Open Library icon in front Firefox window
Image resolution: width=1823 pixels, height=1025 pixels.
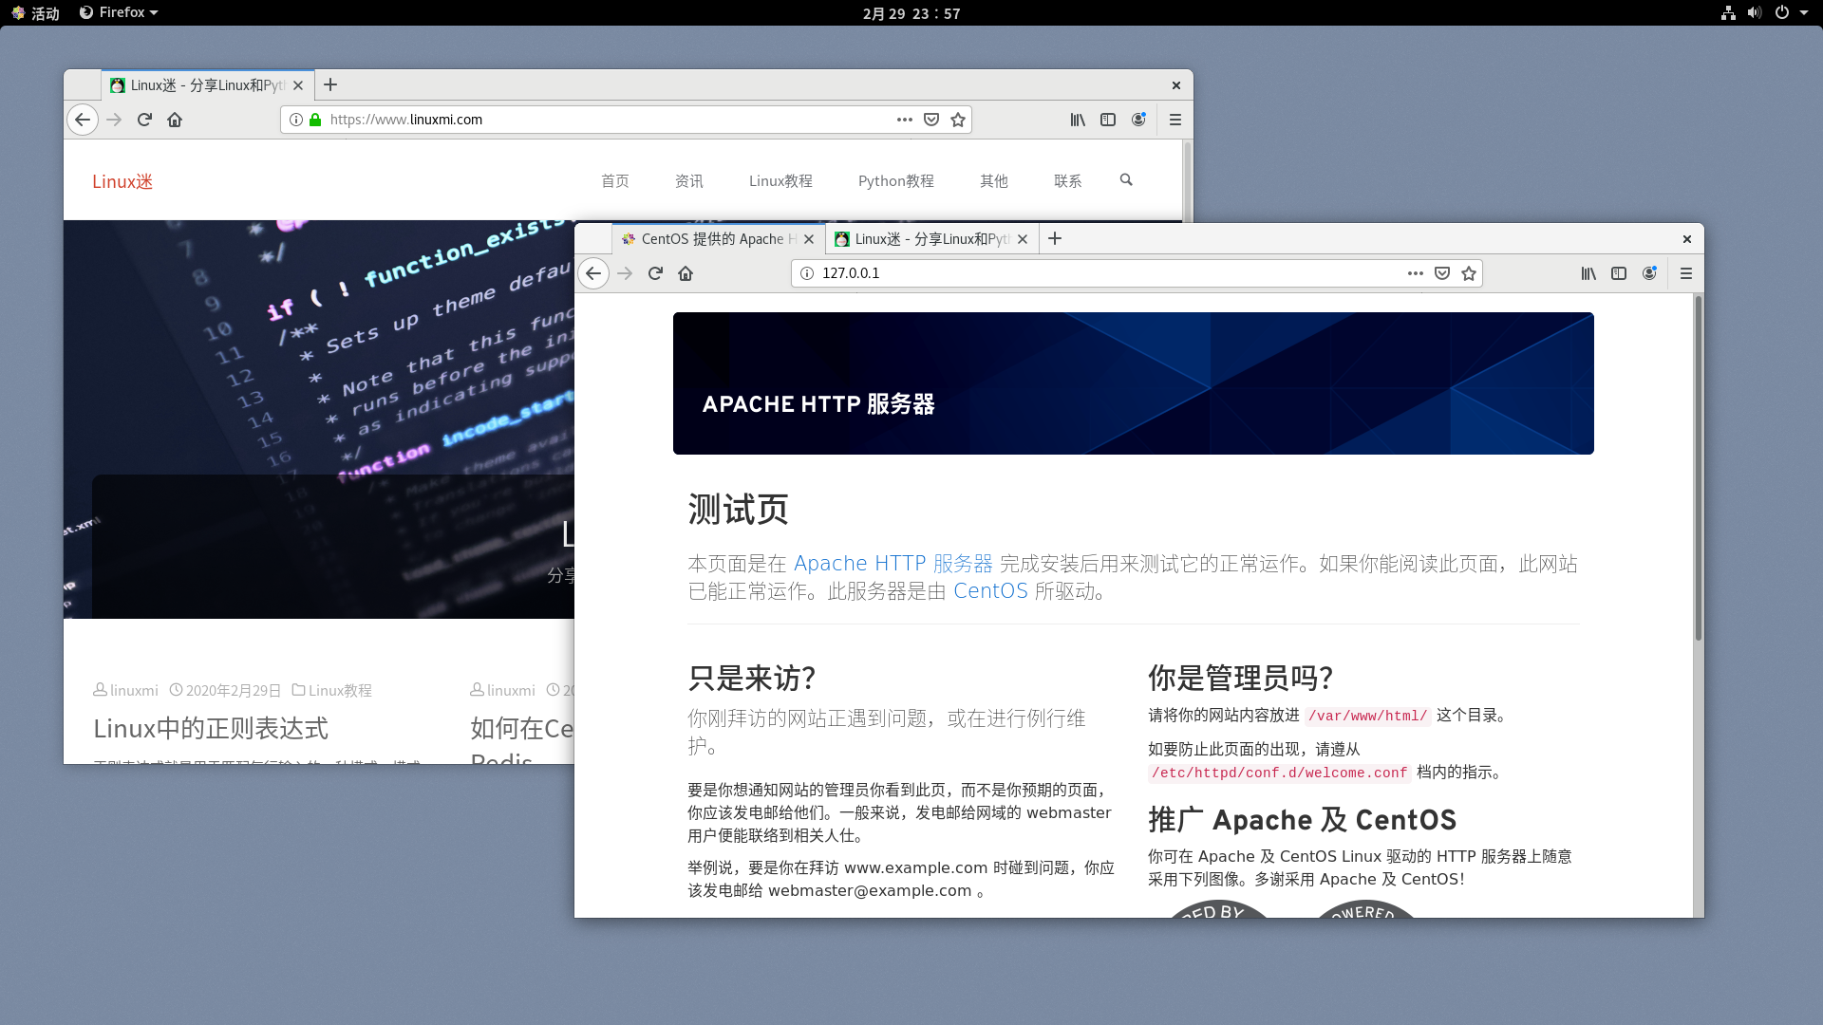1588,273
